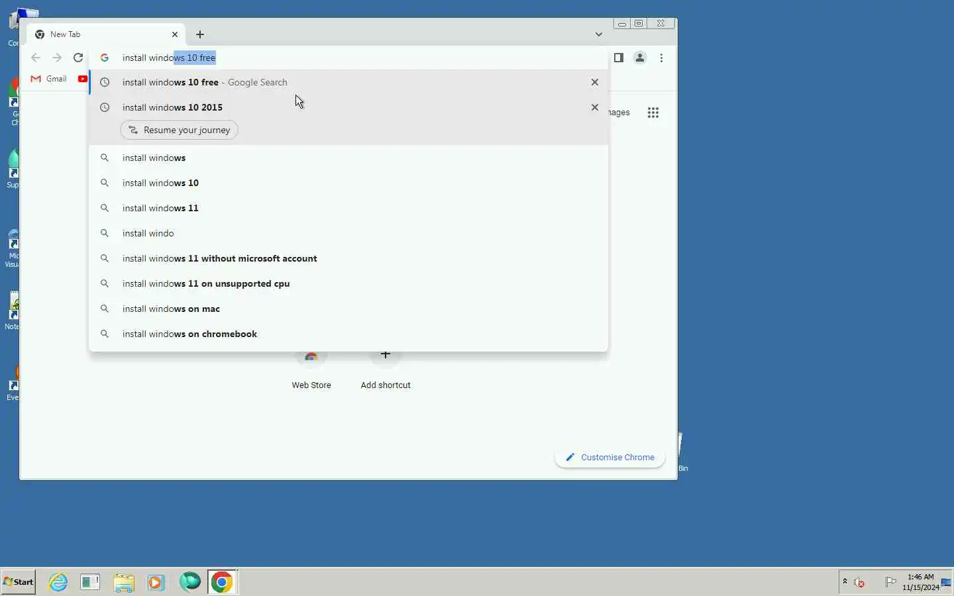954x596 pixels.
Task: Choose the suggestion 'install windows 10'
Action: click(348, 183)
